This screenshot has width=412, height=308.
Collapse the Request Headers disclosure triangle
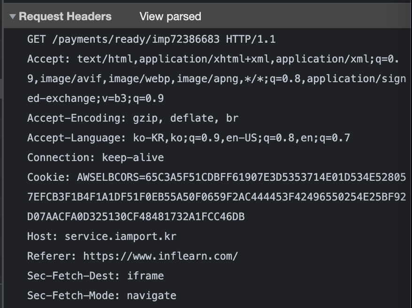tap(12, 16)
